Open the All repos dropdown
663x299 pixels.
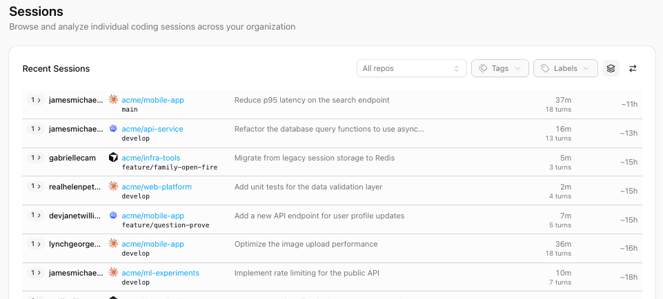[411, 68]
